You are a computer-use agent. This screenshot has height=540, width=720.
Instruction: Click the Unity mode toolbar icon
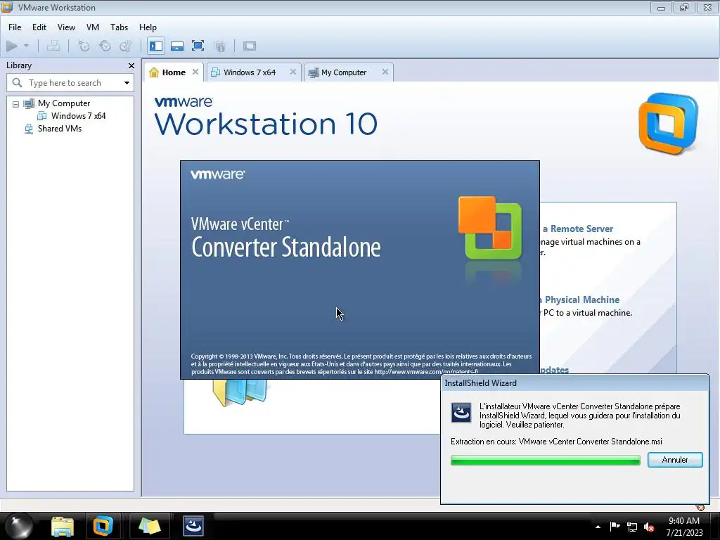(219, 46)
